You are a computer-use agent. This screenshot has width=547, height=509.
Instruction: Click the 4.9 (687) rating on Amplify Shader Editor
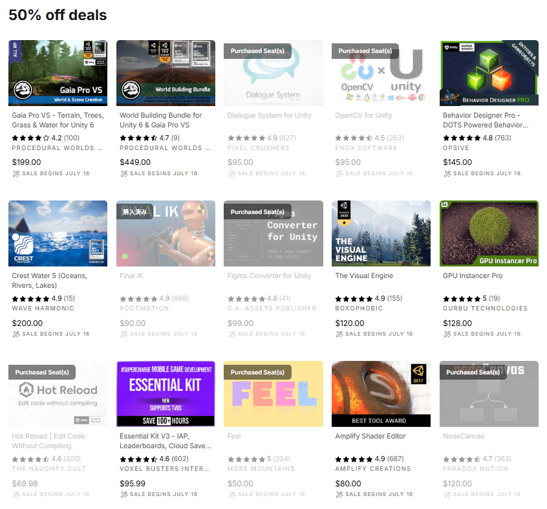[x=369, y=459]
